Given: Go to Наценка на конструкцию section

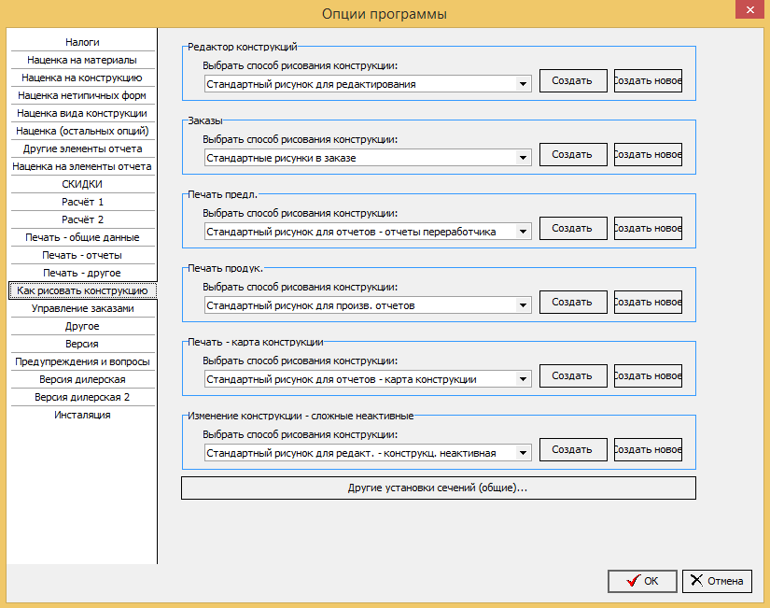Looking at the screenshot, I should pyautogui.click(x=82, y=78).
